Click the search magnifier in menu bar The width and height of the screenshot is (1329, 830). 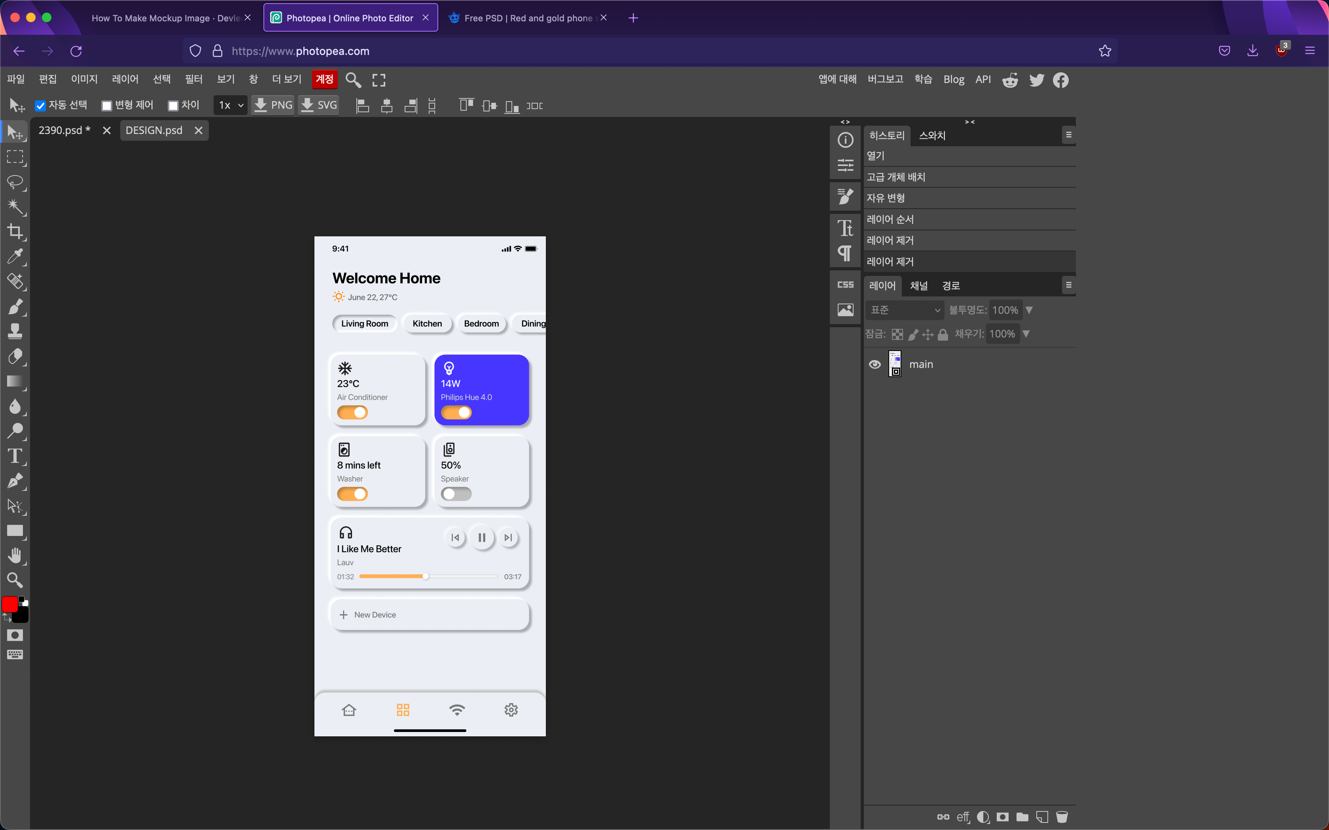(353, 80)
